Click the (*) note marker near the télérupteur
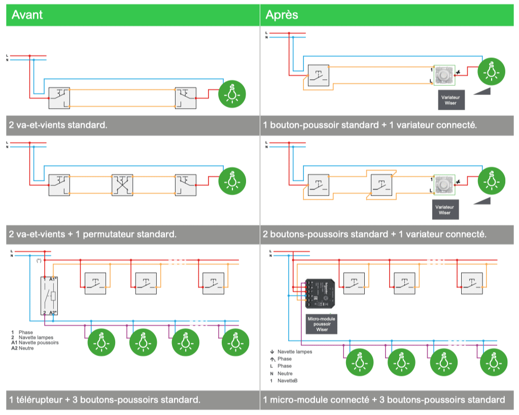The width and height of the screenshot is (519, 415). [x=39, y=261]
